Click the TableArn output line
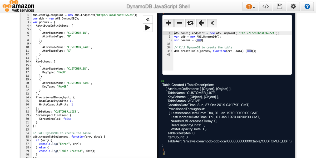The height and width of the screenshot is (158, 316). [230, 141]
